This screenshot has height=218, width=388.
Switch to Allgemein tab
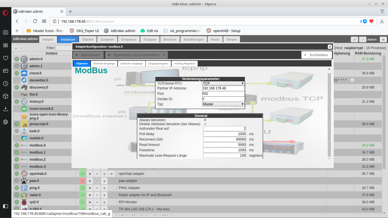click(x=82, y=64)
